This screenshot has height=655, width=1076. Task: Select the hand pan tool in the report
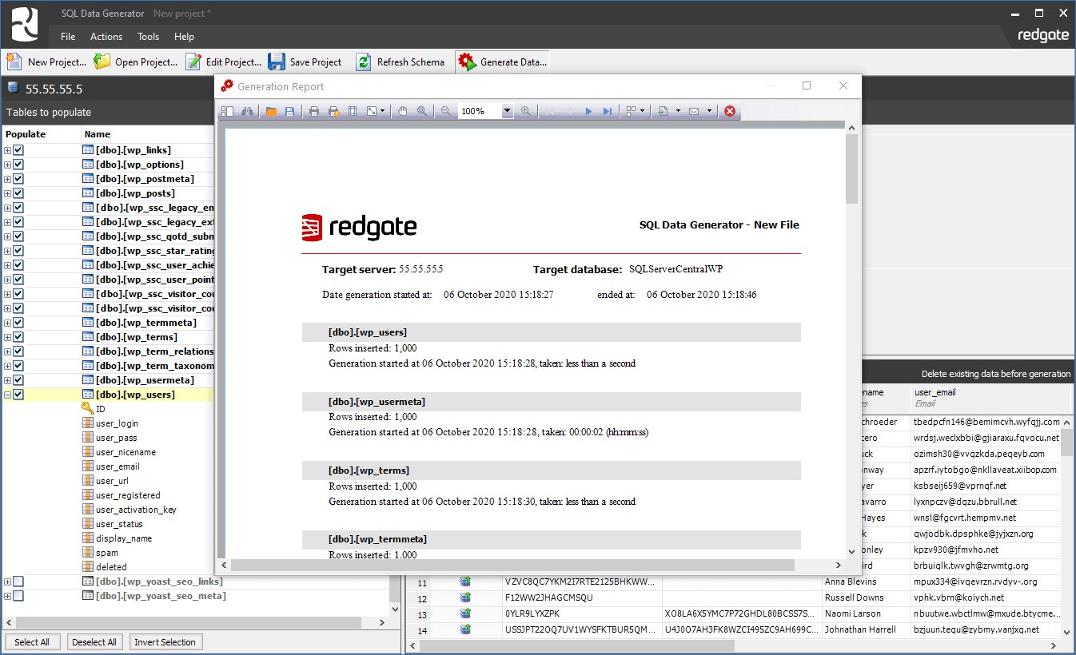pos(402,111)
